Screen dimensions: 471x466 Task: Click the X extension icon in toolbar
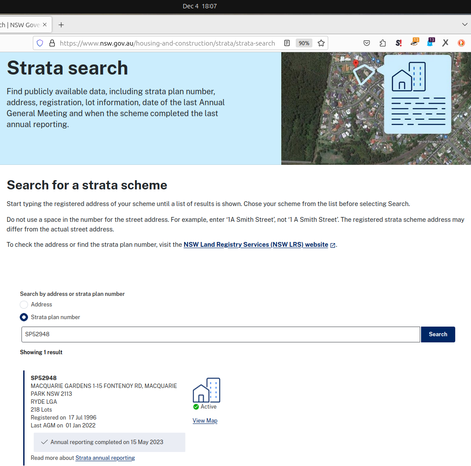[x=445, y=43]
